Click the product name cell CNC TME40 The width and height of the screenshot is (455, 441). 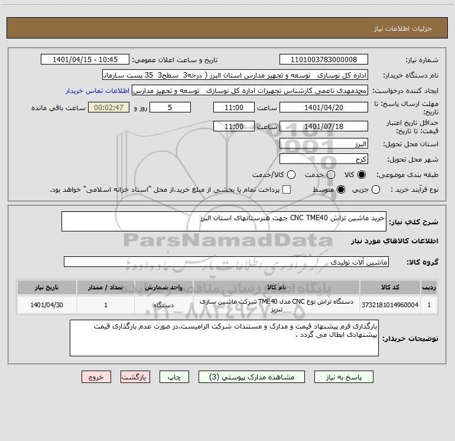(x=277, y=305)
